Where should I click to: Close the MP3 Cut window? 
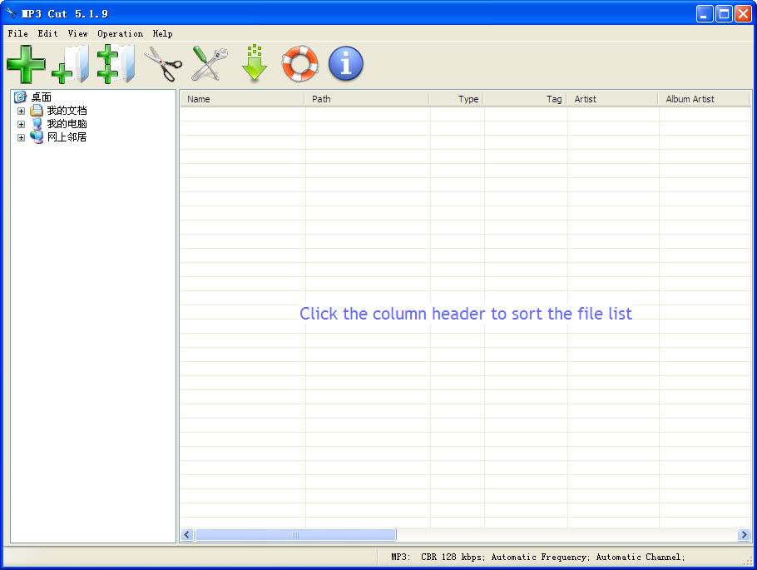(x=743, y=13)
